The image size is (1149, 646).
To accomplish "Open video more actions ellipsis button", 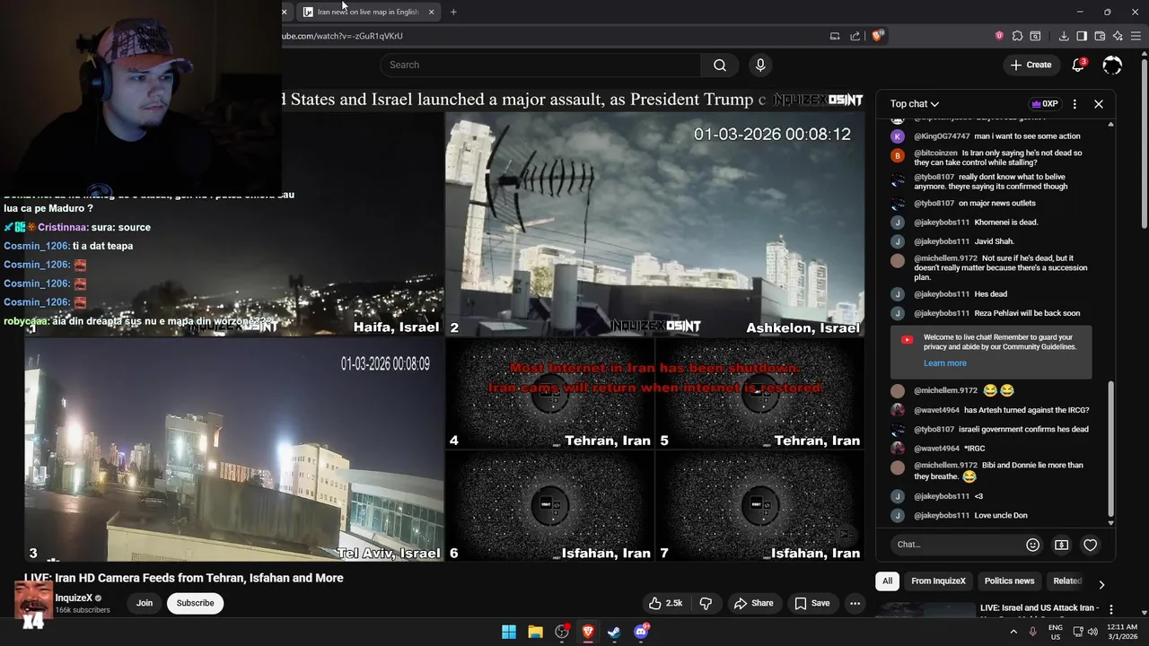I will (x=855, y=603).
